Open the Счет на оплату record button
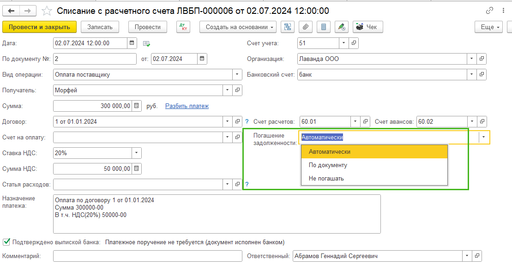512x265 pixels. [x=237, y=138]
